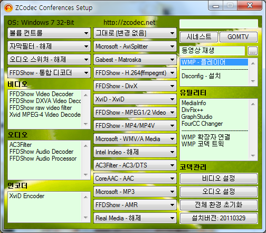
Task: Expand the 자막필터 - 해제 combo box
Action: [x=49, y=46]
